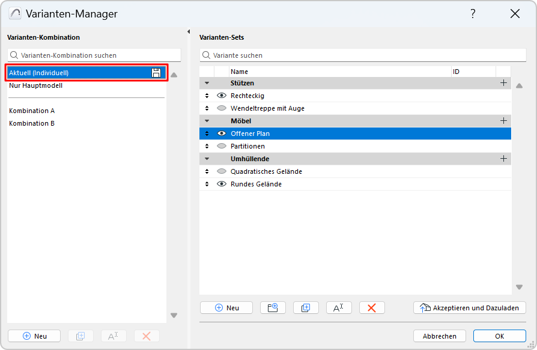Select the Nur Hauptmodell combination

pyautogui.click(x=86, y=85)
